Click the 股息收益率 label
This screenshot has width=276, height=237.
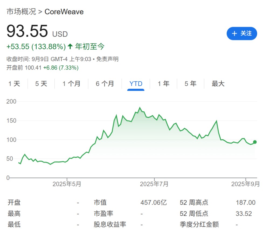click(110, 225)
